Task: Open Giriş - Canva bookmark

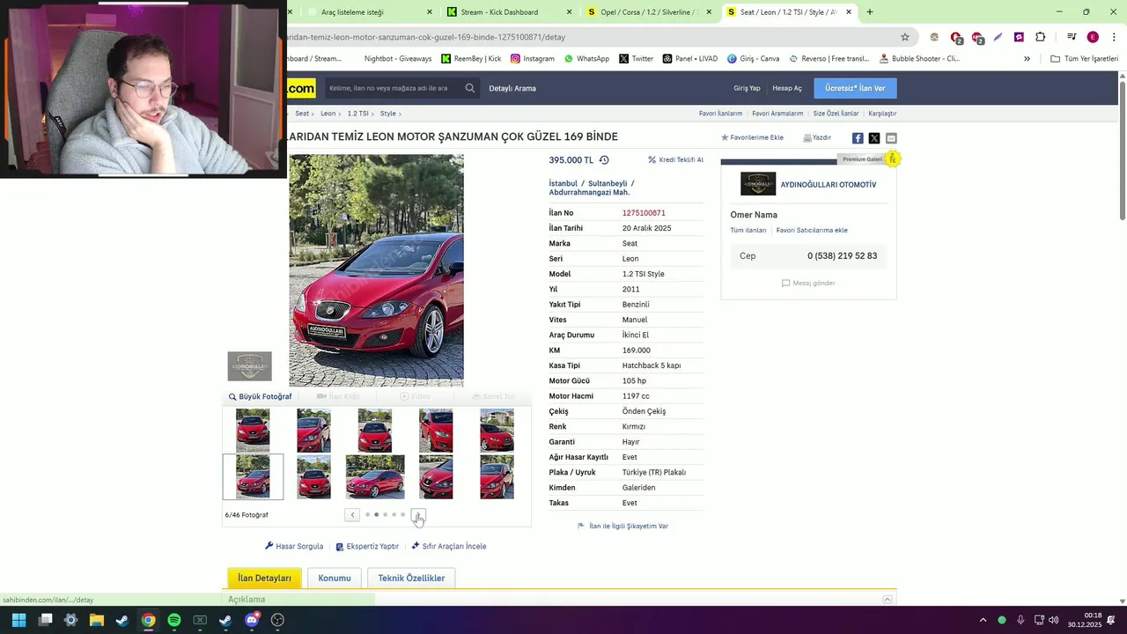Action: tap(753, 59)
